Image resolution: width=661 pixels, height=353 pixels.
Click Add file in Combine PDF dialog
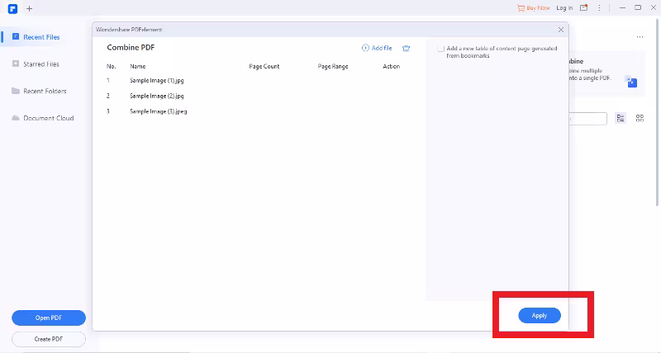[377, 48]
